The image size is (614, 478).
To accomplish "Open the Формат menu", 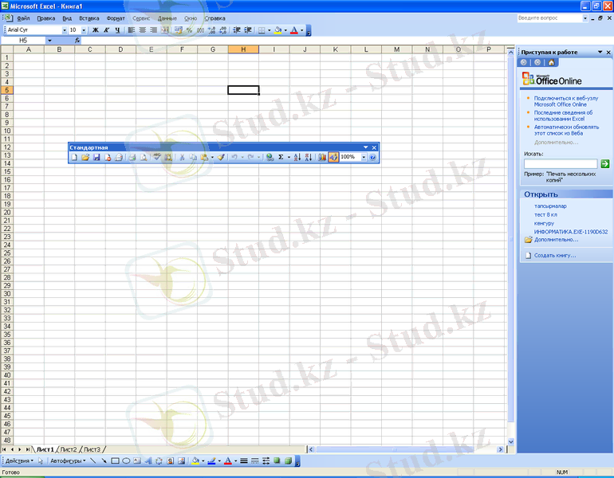I will pos(115,18).
